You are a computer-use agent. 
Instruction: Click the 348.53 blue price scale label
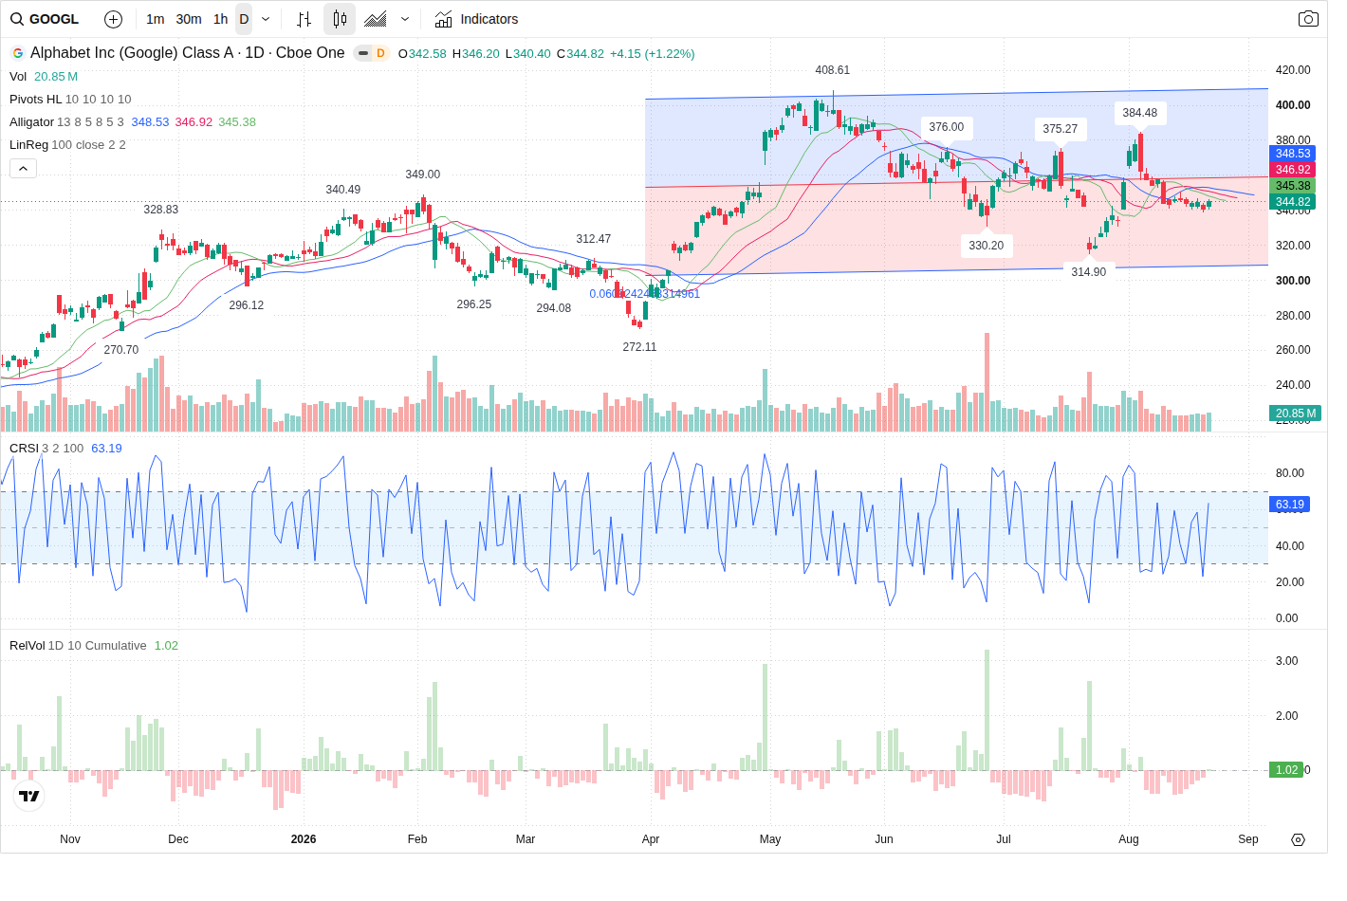[1292, 154]
